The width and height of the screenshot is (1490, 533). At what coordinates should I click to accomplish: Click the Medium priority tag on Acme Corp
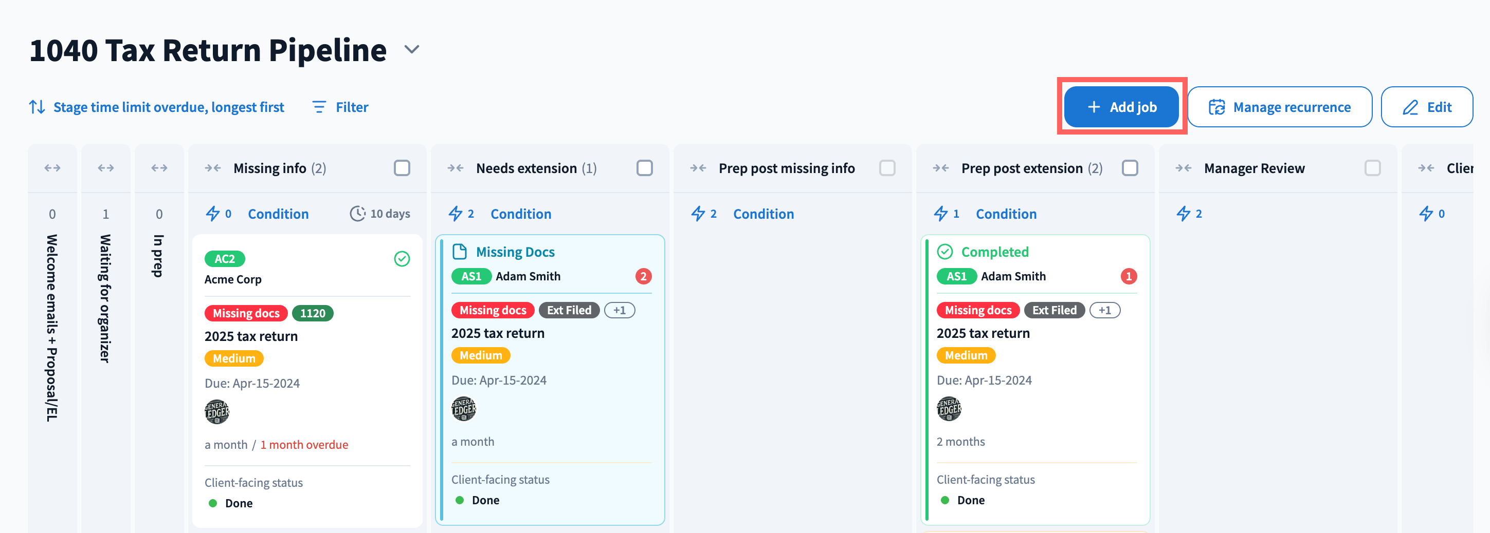[x=233, y=358]
